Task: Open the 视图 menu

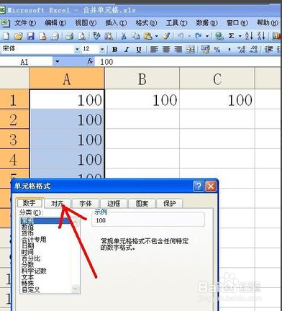Action: [x=86, y=23]
